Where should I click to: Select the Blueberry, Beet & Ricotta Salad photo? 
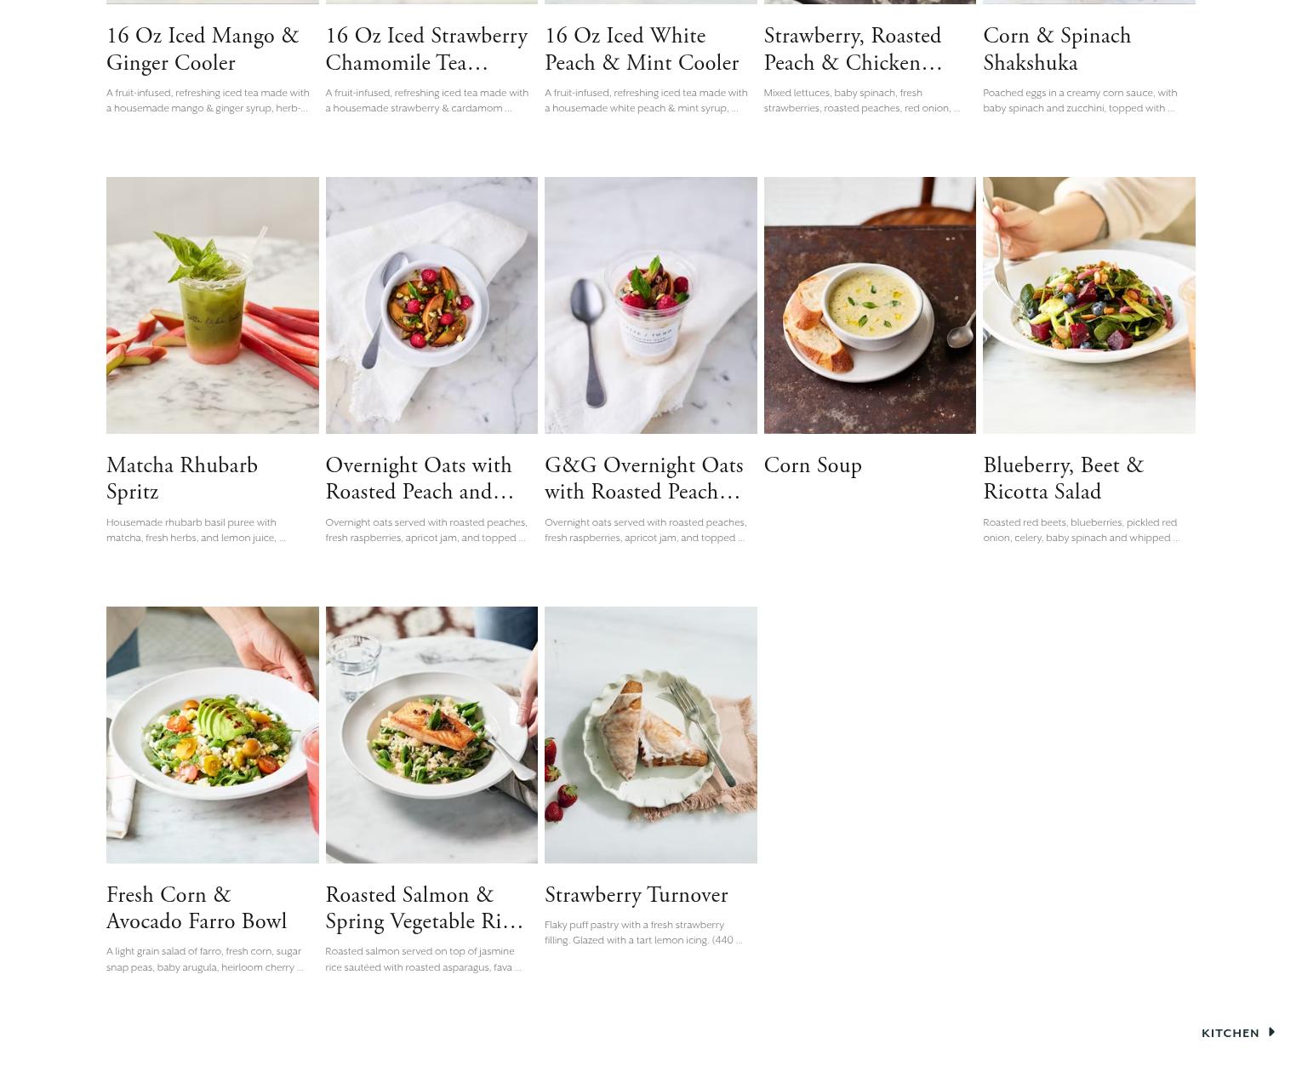(1089, 305)
